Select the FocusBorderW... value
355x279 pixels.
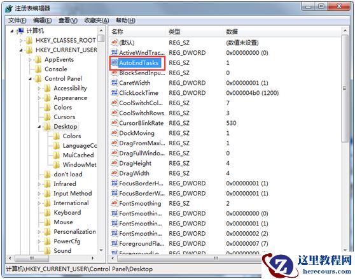pyautogui.click(x=142, y=194)
